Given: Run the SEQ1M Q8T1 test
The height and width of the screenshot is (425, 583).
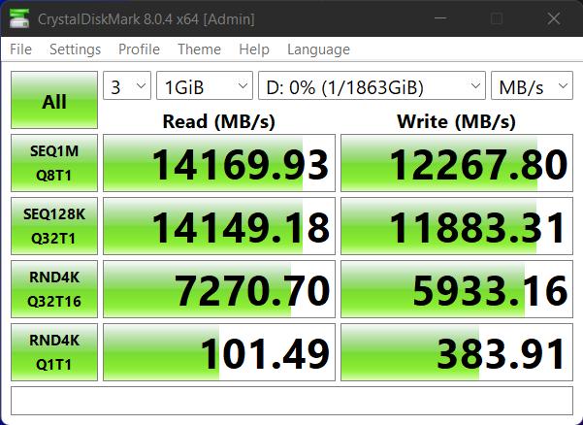Looking at the screenshot, I should [x=54, y=164].
